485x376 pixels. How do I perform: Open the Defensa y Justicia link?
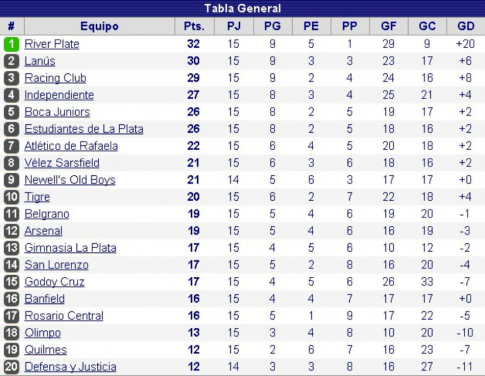point(70,366)
